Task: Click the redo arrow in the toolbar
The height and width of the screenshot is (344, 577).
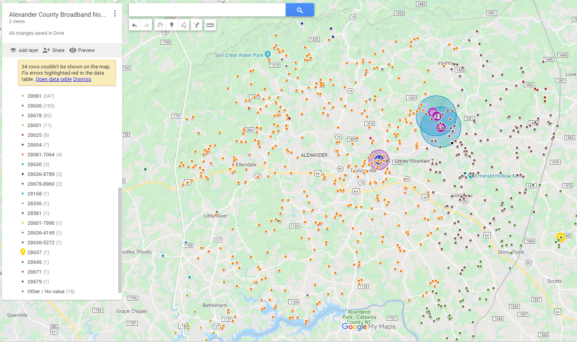Action: coord(146,25)
